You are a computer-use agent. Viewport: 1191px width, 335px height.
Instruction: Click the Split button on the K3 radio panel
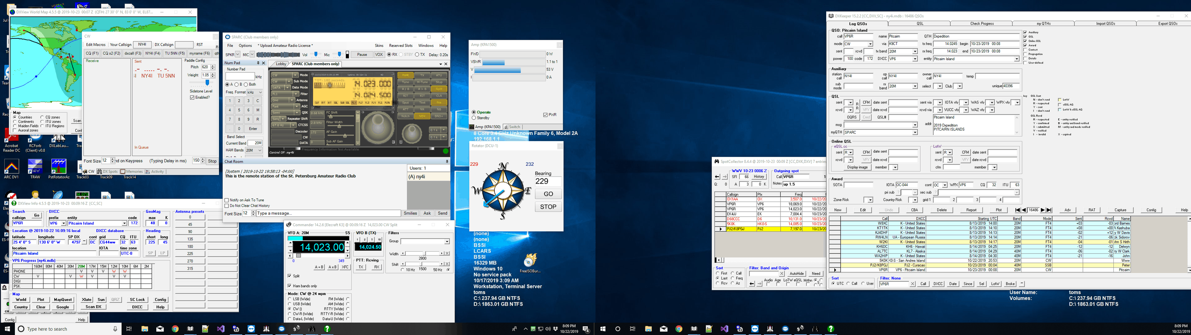click(x=439, y=89)
